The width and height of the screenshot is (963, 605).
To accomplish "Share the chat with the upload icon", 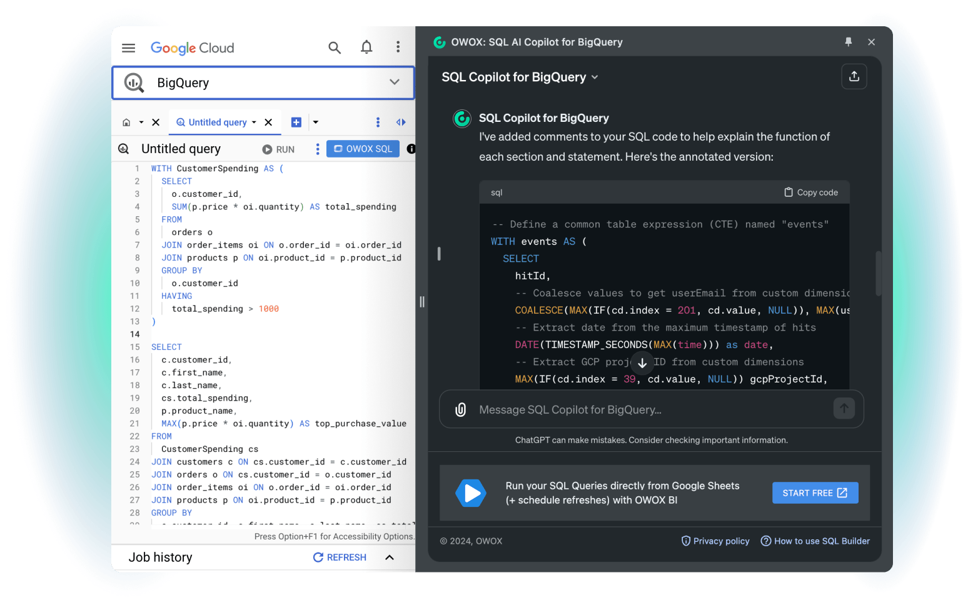I will [854, 76].
